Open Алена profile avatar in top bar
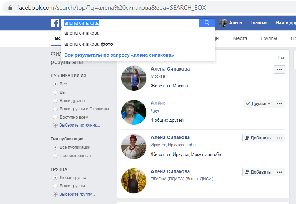Screen dimensions: 296x204 [223, 23]
